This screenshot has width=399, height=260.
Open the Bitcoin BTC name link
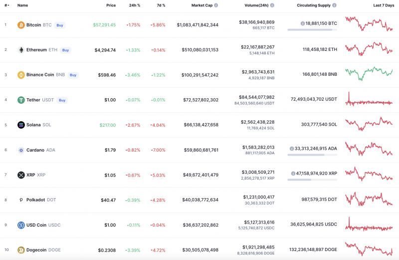(x=39, y=25)
